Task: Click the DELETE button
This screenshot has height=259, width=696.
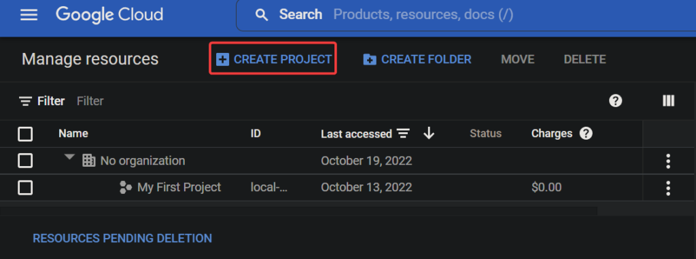Action: 585,60
